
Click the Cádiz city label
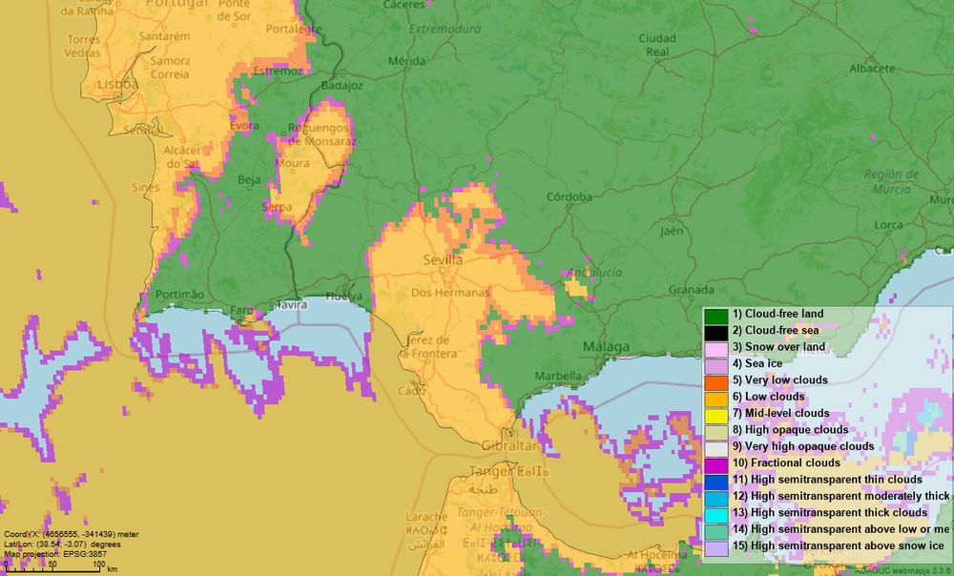point(412,390)
